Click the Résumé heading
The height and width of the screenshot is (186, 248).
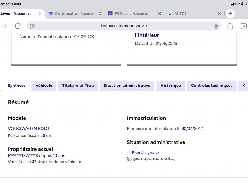click(18, 102)
